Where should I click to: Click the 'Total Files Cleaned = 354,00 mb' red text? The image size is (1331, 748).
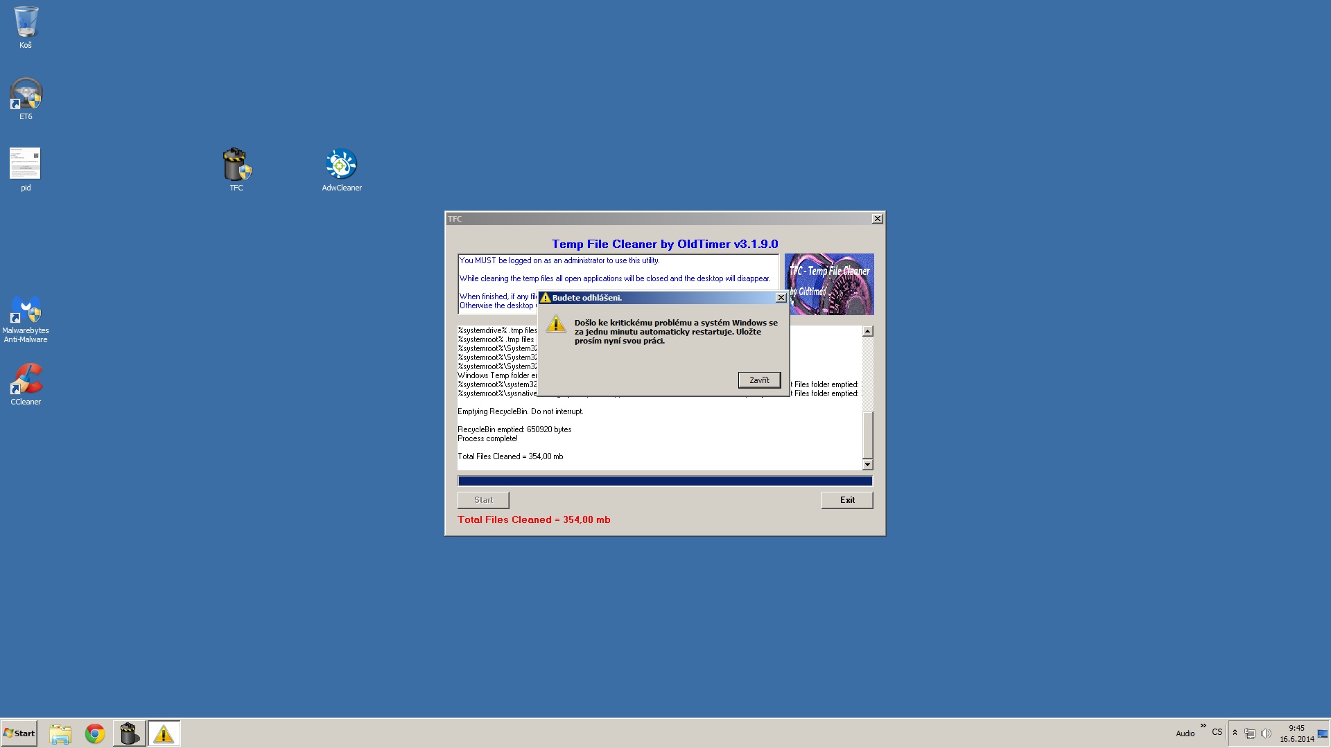point(534,519)
